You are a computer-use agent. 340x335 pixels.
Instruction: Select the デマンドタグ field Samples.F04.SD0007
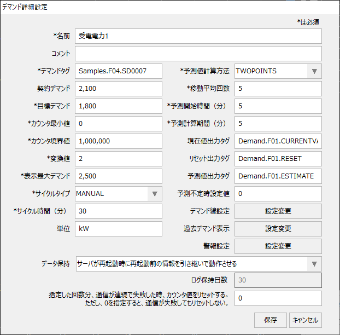point(119,71)
